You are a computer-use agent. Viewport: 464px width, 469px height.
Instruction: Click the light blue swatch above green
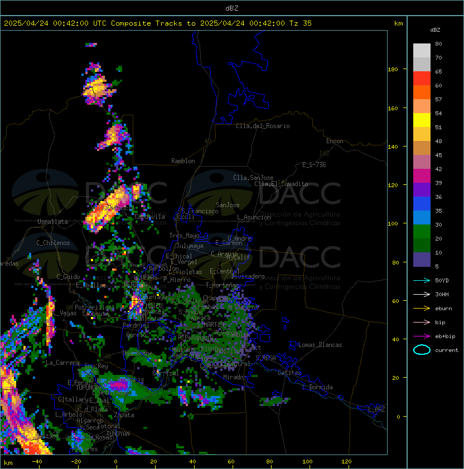(x=422, y=217)
